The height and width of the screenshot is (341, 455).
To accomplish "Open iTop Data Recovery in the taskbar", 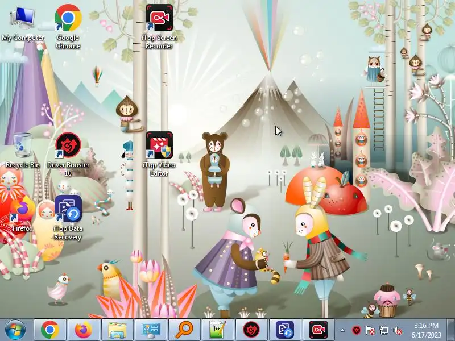I will pyautogui.click(x=285, y=330).
